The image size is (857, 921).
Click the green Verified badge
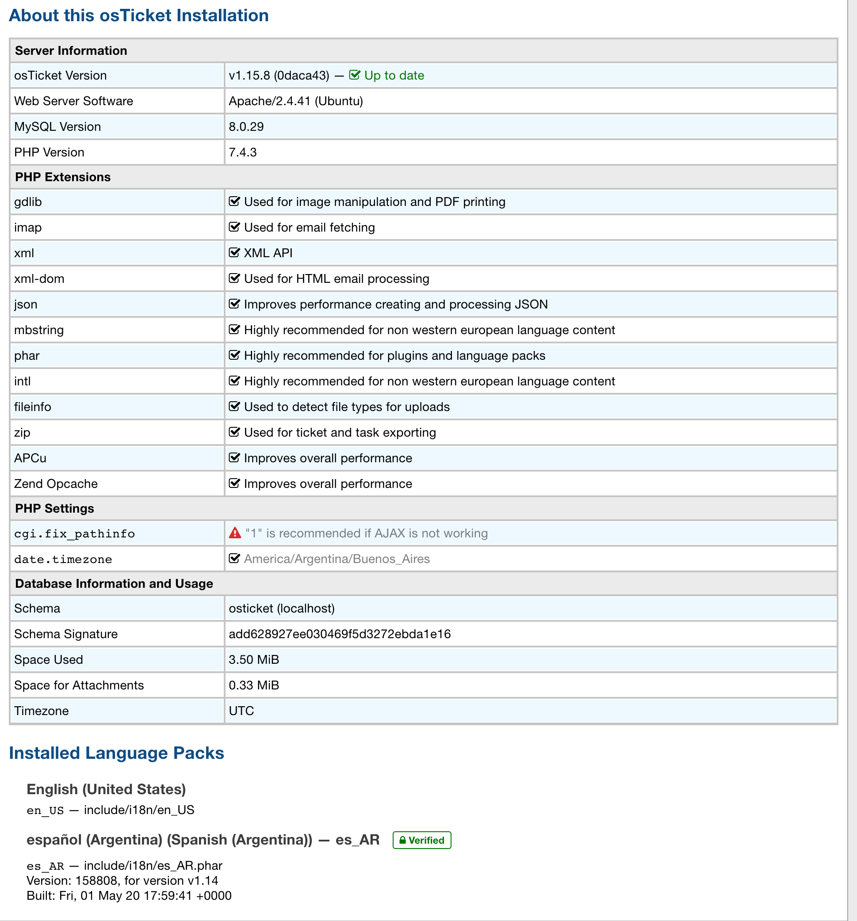pyautogui.click(x=422, y=840)
